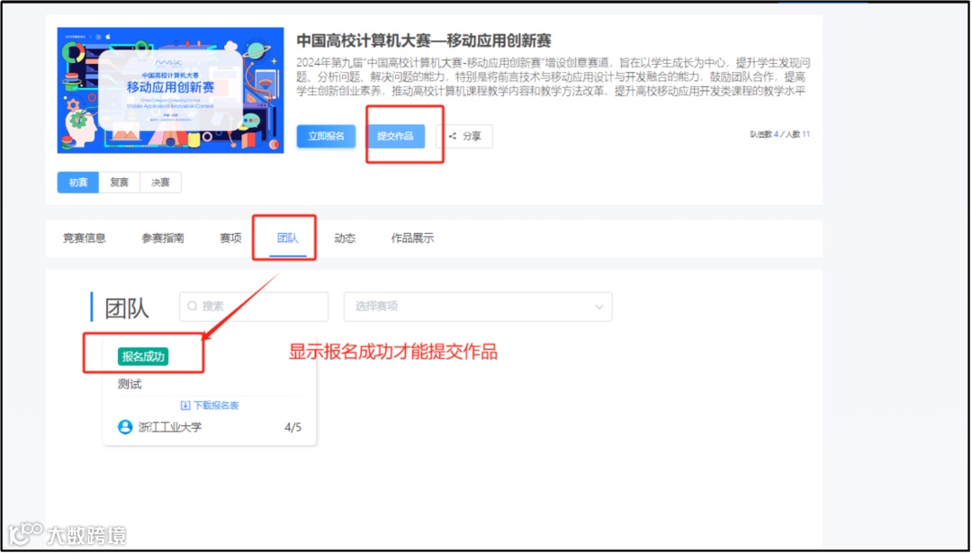This screenshot has width=972, height=553.
Task: Open the 作品展示 tab
Action: 412,238
